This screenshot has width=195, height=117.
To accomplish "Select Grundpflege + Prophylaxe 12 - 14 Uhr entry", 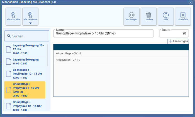I will point(27,106).
